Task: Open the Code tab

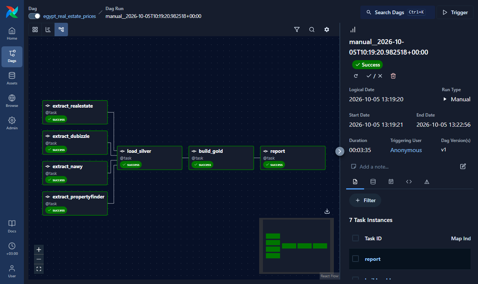Action: coord(409,182)
